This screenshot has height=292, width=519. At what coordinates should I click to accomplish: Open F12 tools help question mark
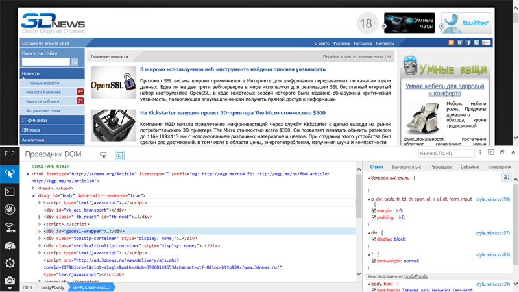tap(480, 152)
